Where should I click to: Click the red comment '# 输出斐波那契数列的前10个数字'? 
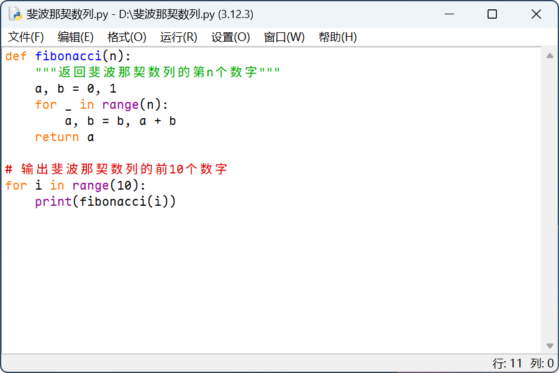pos(116,169)
